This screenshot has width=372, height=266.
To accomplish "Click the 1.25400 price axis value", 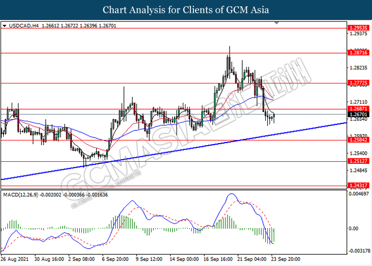I will (359, 153).
